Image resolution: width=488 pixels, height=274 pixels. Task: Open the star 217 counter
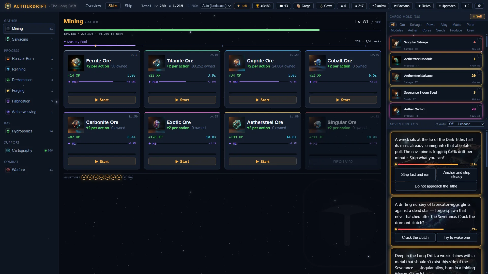pyautogui.click(x=359, y=6)
